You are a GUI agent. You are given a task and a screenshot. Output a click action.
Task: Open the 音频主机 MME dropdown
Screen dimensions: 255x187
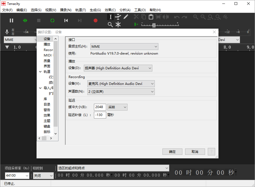pos(124,47)
